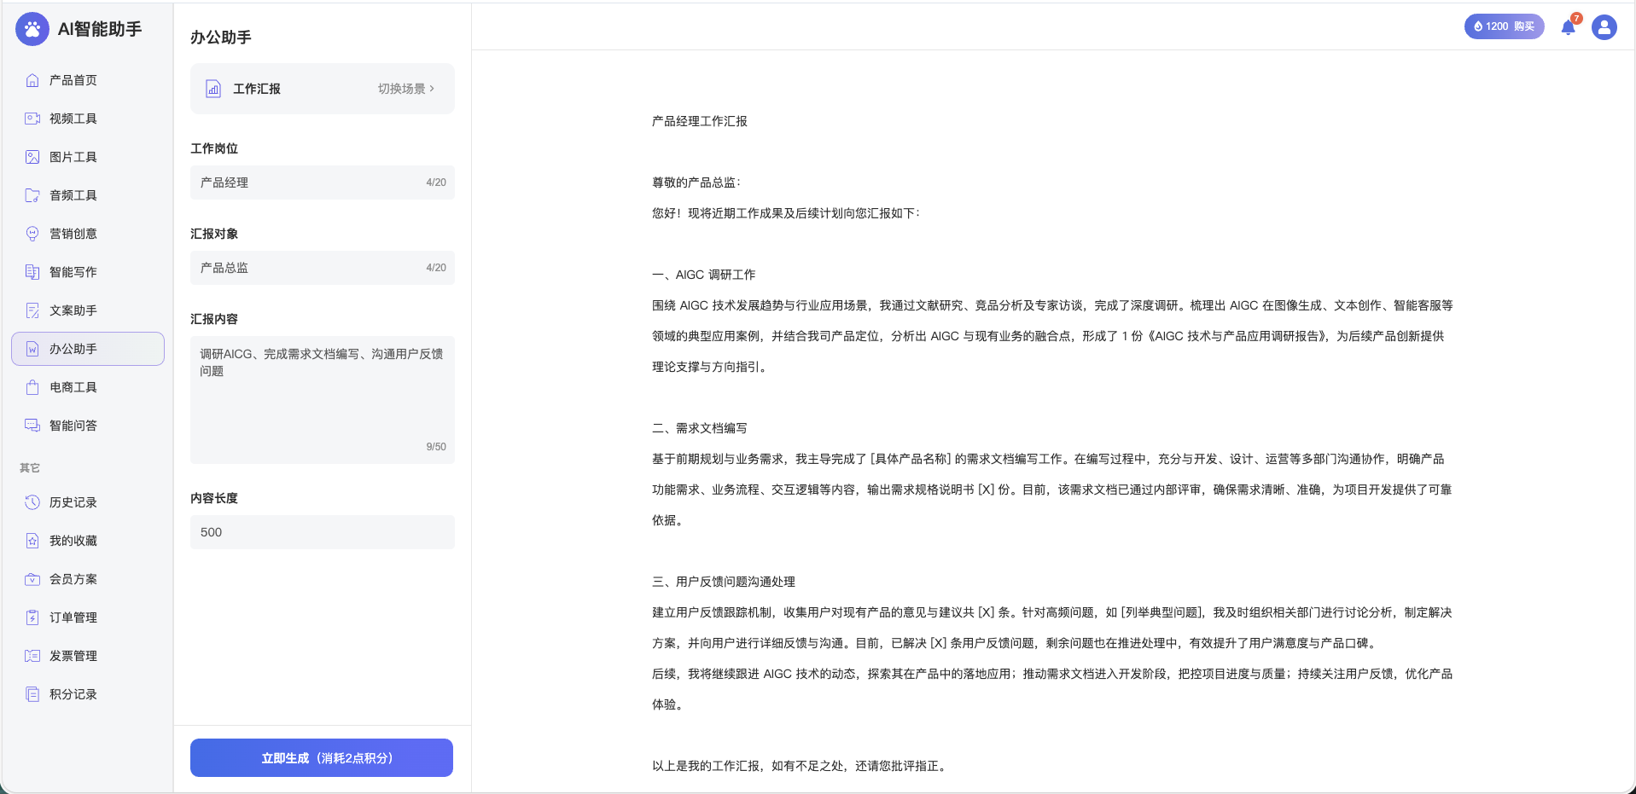Click the 内容长度 field showing 500
This screenshot has width=1636, height=794.
click(x=322, y=532)
